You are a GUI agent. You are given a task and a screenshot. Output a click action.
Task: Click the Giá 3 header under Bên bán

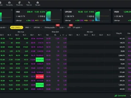coord(101,35)
